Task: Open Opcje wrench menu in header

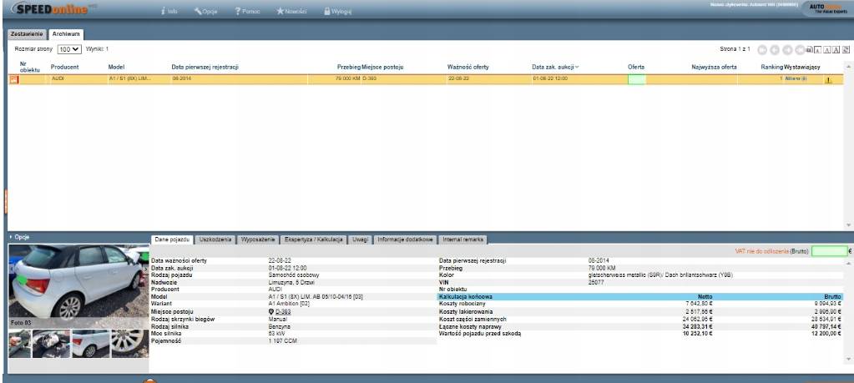Action: pyautogui.click(x=198, y=12)
